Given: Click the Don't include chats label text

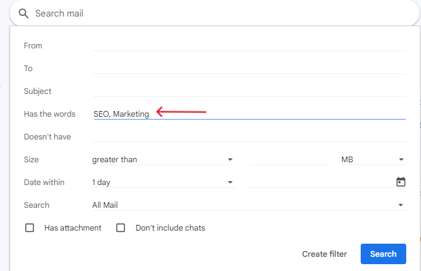Looking at the screenshot, I should pos(170,228).
